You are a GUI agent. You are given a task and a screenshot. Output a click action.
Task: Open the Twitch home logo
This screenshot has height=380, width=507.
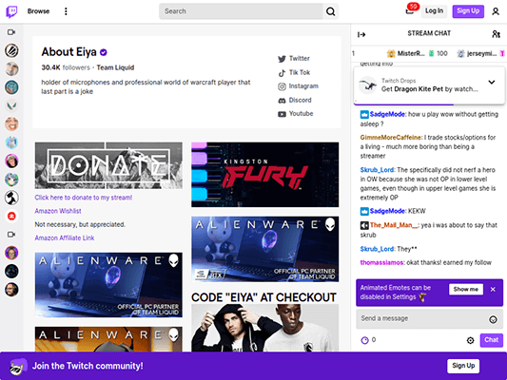[x=11, y=11]
